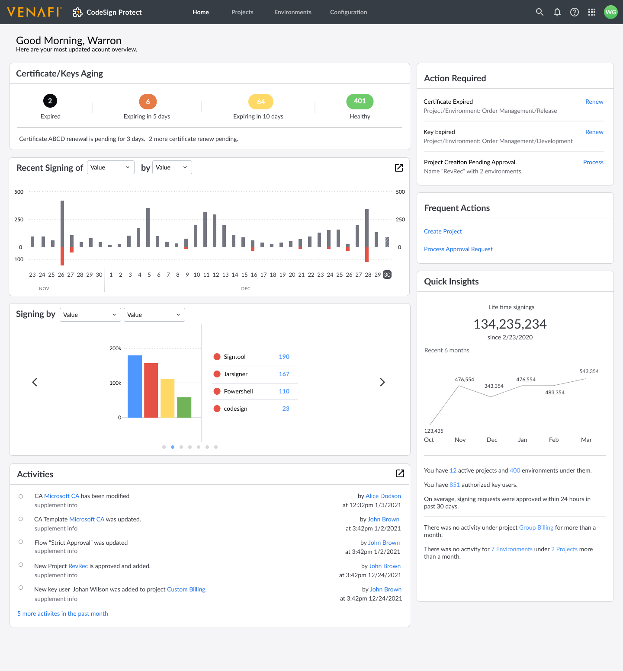This screenshot has width=623, height=671.
Task: Click the WG user avatar
Action: 610,12
